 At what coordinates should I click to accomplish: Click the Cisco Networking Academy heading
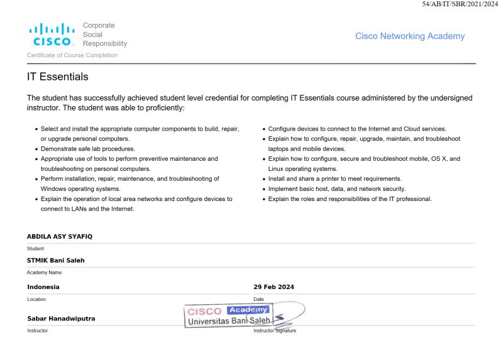pyautogui.click(x=410, y=36)
